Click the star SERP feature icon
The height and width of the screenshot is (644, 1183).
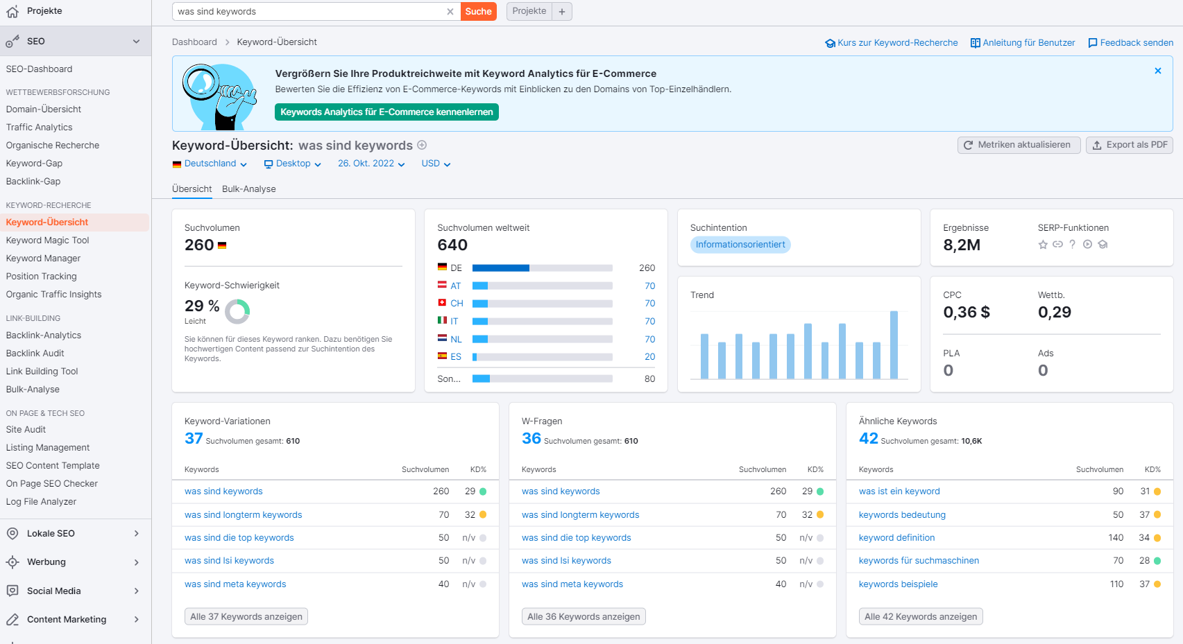coord(1042,245)
